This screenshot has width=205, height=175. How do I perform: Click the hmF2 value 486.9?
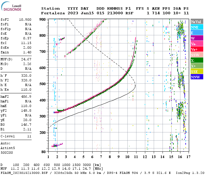tap(26, 97)
